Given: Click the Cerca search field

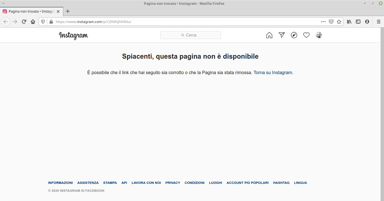Looking at the screenshot, I should 190,35.
